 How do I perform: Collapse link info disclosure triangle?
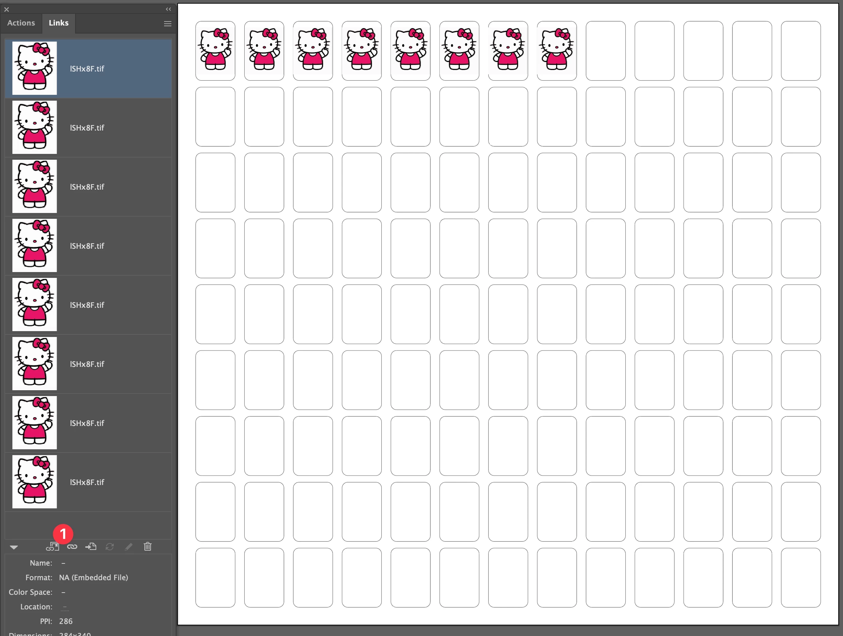[x=14, y=547]
